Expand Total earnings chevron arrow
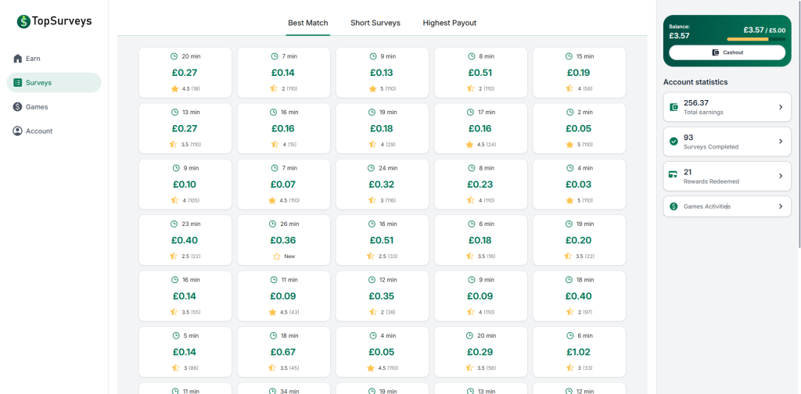Viewport: 801px width, 394px height. tap(781, 107)
